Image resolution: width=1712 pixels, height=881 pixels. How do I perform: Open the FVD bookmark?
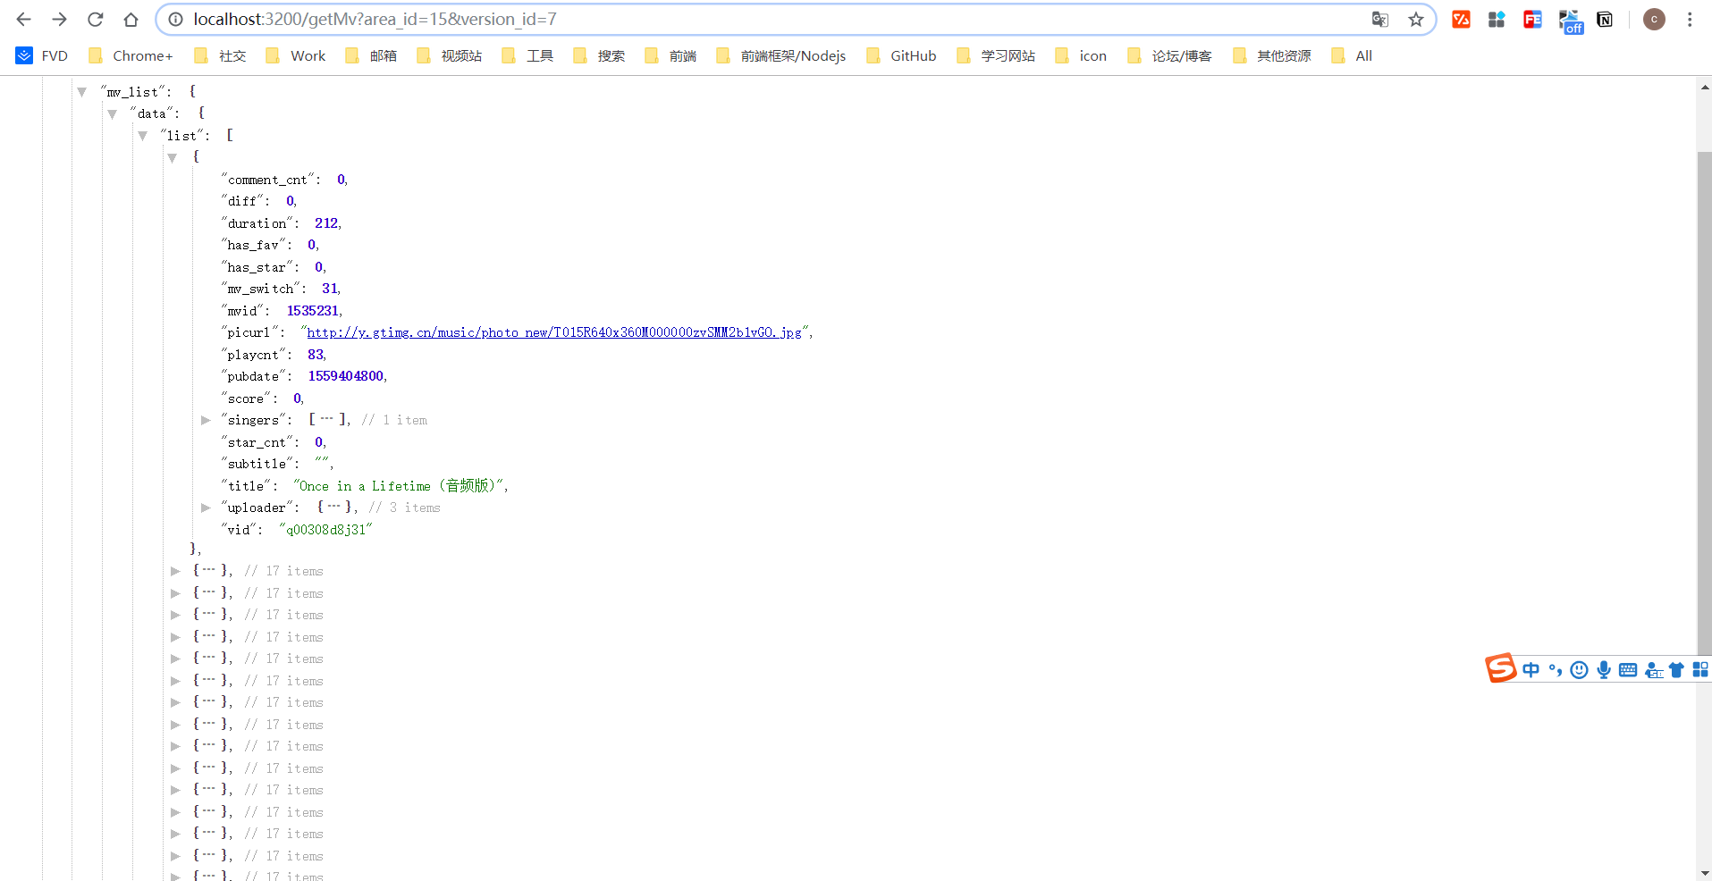(x=42, y=55)
